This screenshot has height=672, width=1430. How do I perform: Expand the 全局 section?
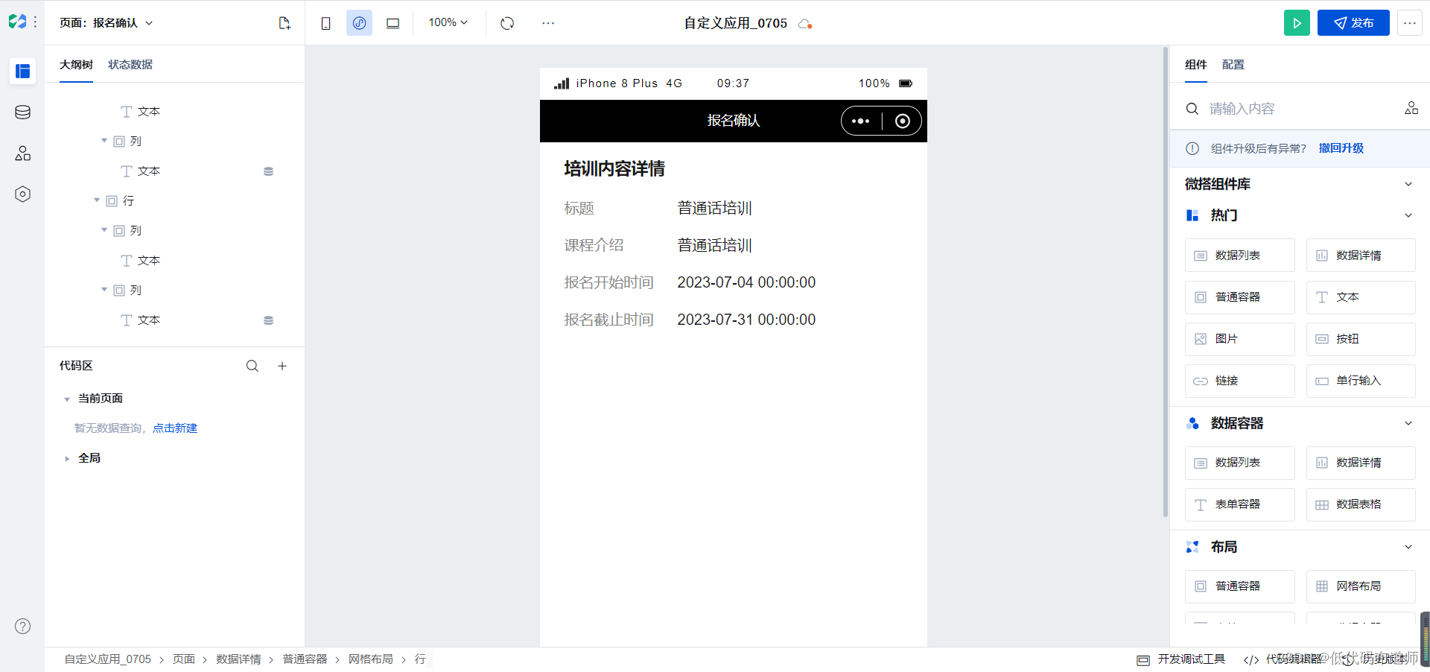[67, 459]
